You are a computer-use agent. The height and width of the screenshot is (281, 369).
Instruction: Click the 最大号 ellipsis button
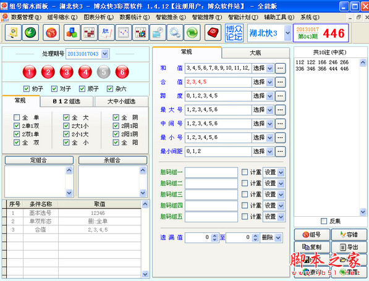pos(280,110)
